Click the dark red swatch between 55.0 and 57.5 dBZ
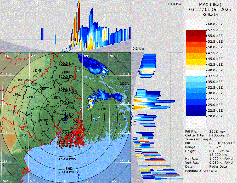 coord(196,33)
